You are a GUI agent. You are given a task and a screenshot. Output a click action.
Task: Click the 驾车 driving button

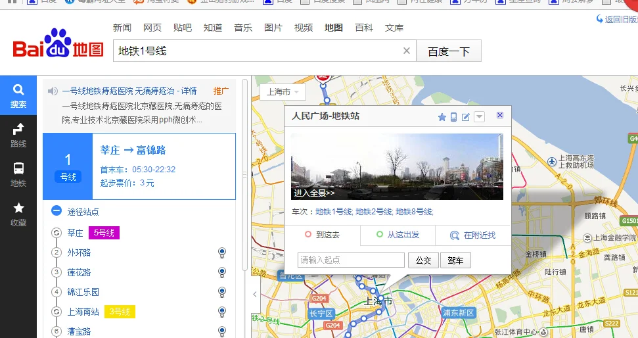click(x=455, y=260)
